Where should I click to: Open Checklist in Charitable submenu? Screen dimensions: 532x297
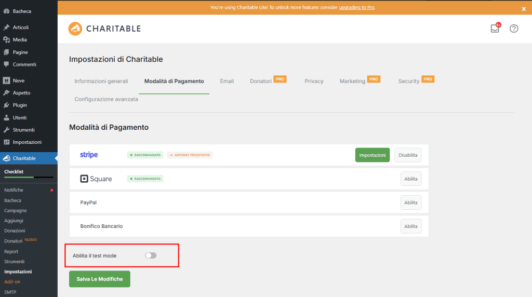tap(14, 171)
